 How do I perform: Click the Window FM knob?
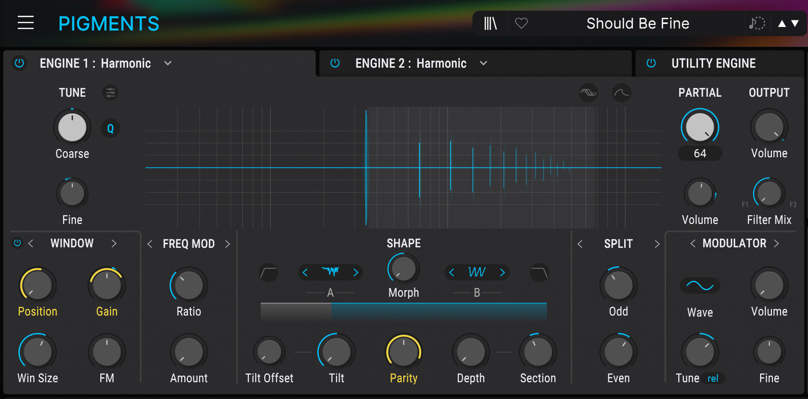pos(107,352)
